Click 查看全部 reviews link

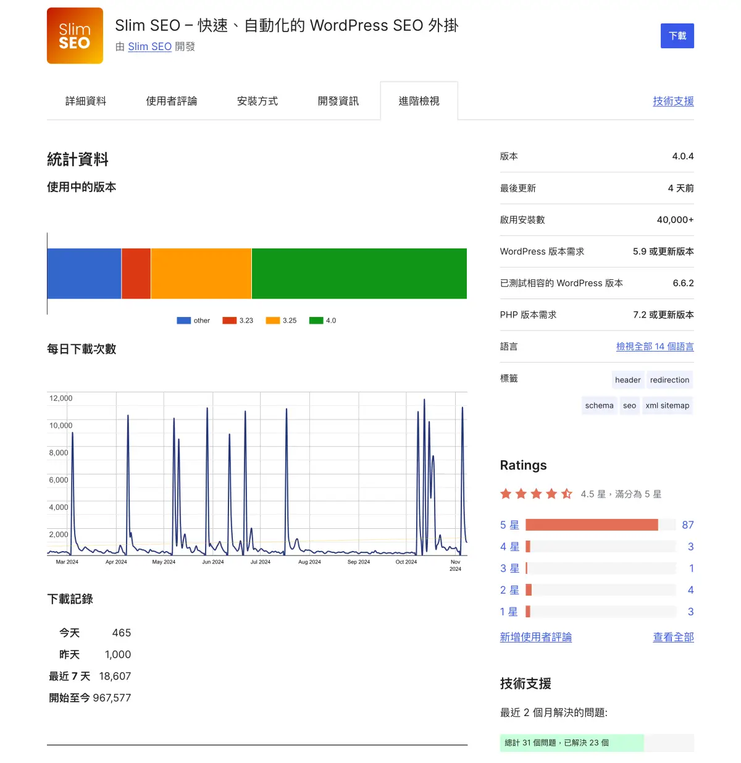pyautogui.click(x=673, y=637)
